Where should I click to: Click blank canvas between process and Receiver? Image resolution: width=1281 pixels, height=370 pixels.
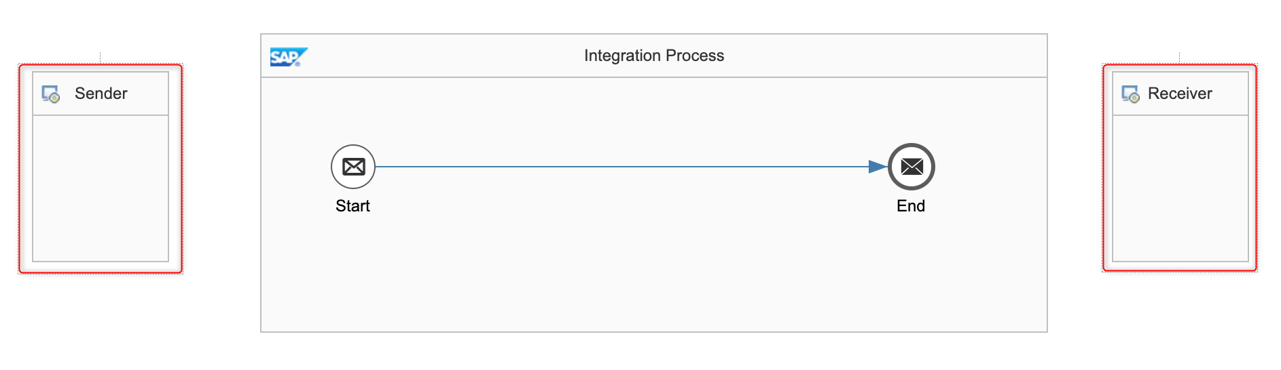click(1075, 169)
